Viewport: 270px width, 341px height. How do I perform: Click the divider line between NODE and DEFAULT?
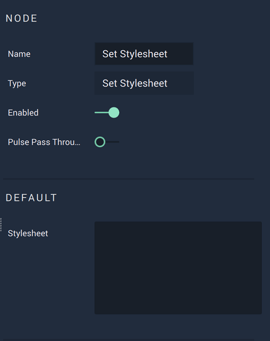point(129,179)
